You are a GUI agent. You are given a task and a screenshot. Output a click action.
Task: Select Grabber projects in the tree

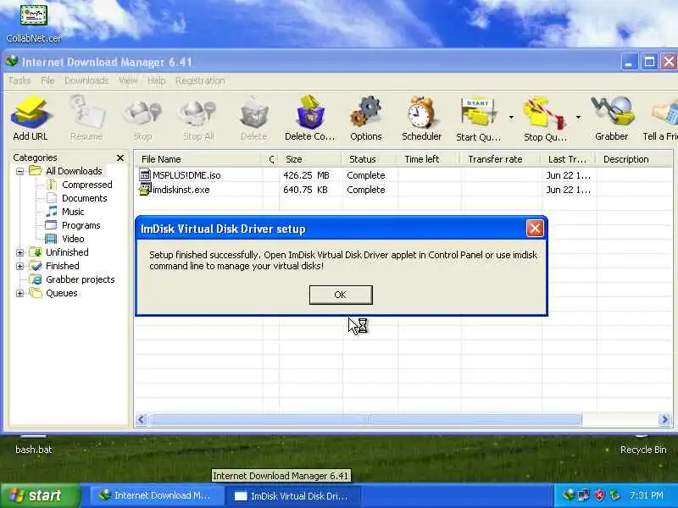click(x=80, y=279)
